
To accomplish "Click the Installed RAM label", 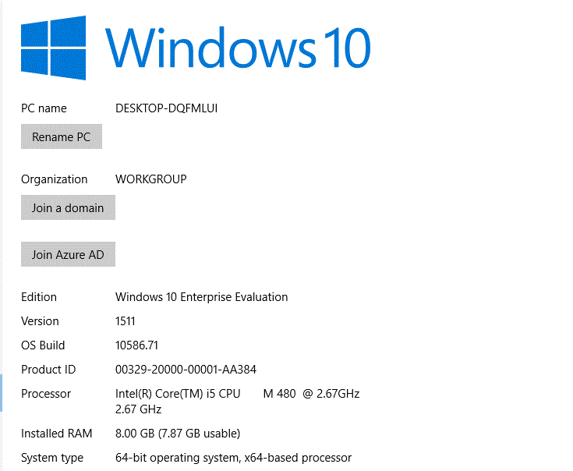I will click(x=56, y=433).
